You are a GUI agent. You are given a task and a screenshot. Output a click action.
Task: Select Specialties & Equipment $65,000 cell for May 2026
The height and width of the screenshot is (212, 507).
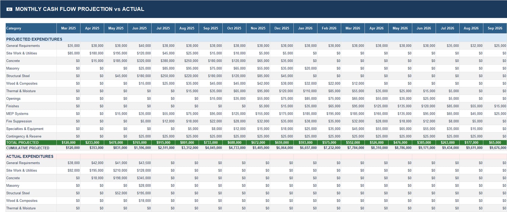[x=400, y=129]
